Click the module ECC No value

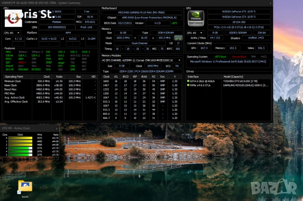point(177,66)
